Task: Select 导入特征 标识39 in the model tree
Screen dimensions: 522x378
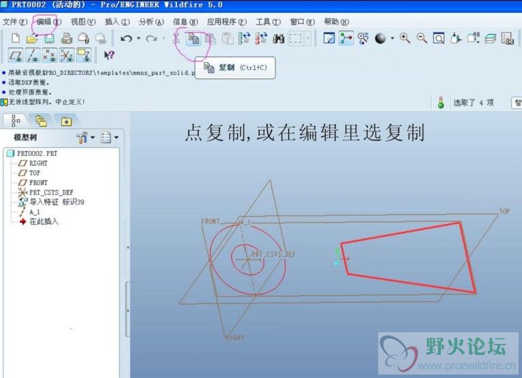Action: (x=51, y=202)
